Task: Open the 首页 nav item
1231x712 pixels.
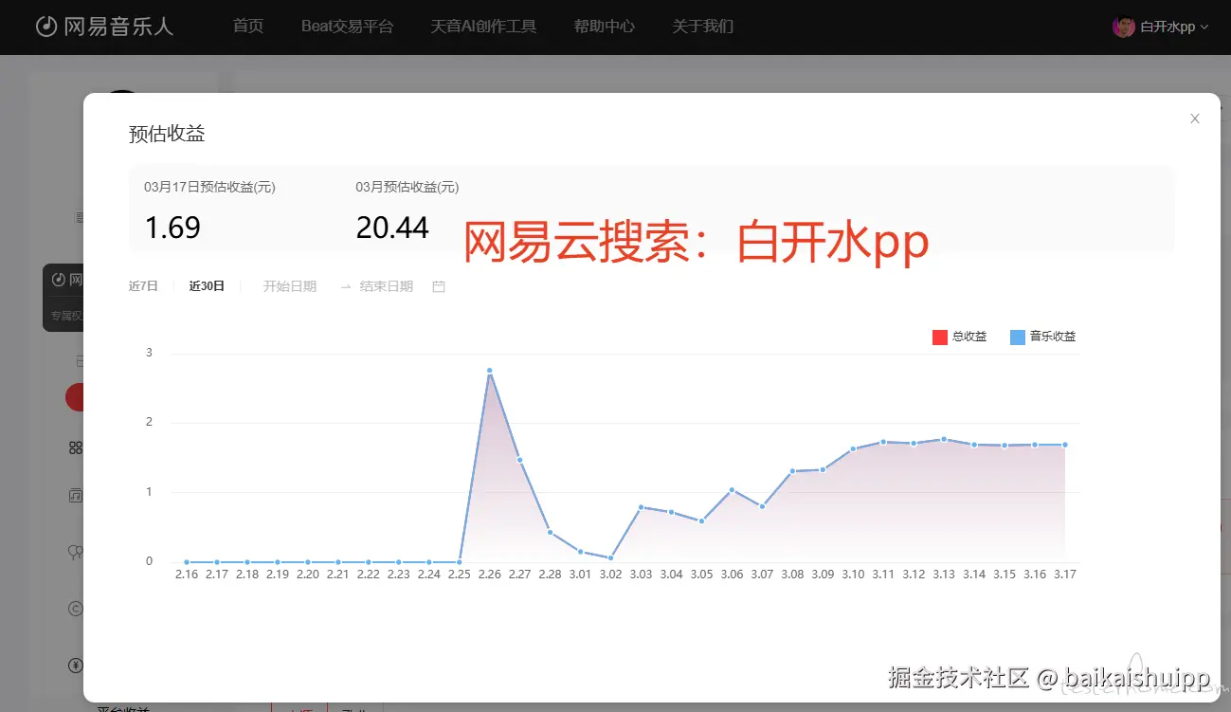Action: [248, 27]
